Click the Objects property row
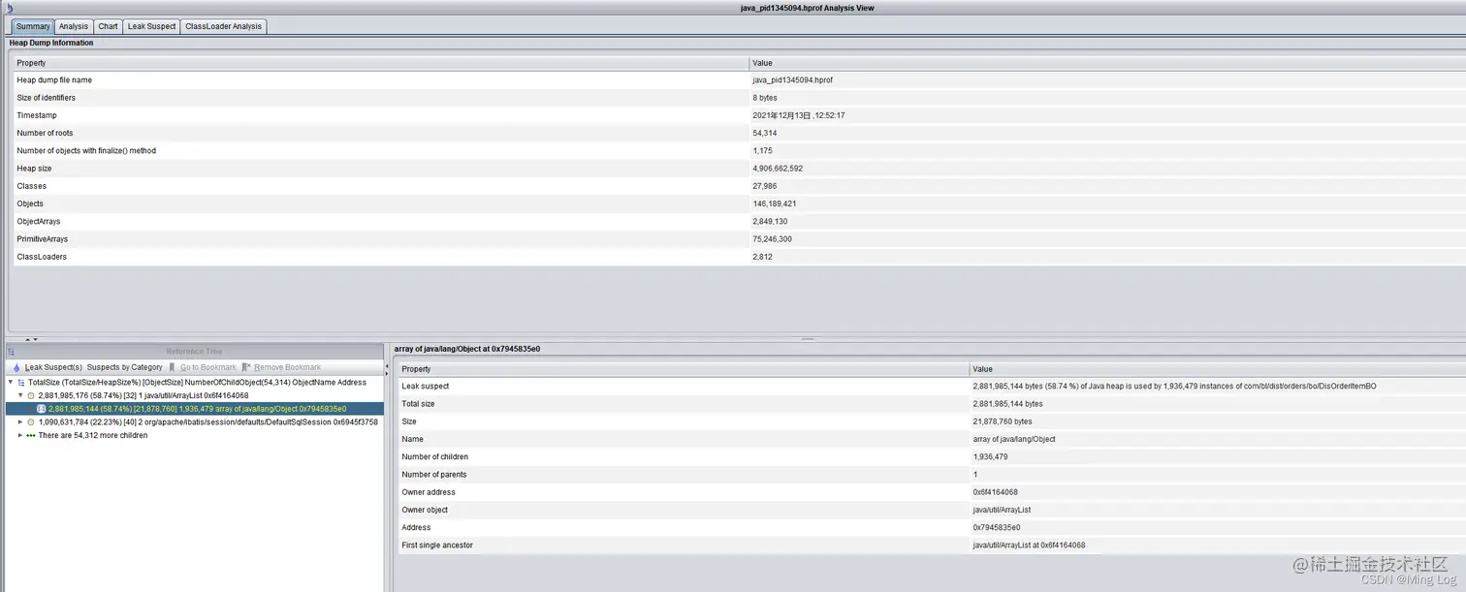This screenshot has width=1466, height=592. coord(739,203)
